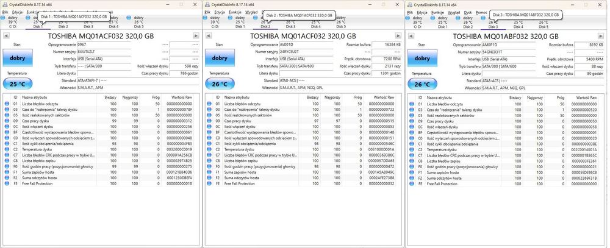
Task: Click next-disk arrow in window showing Disk 2
Action: [x=399, y=36]
